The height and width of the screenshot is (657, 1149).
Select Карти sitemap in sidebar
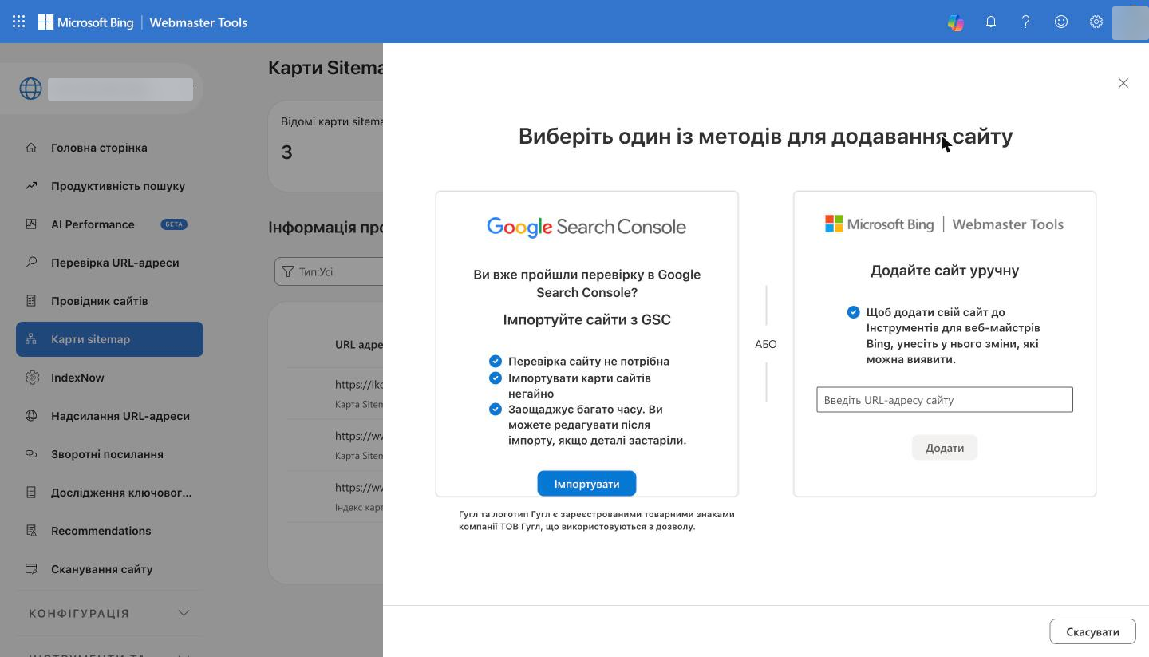click(x=109, y=339)
